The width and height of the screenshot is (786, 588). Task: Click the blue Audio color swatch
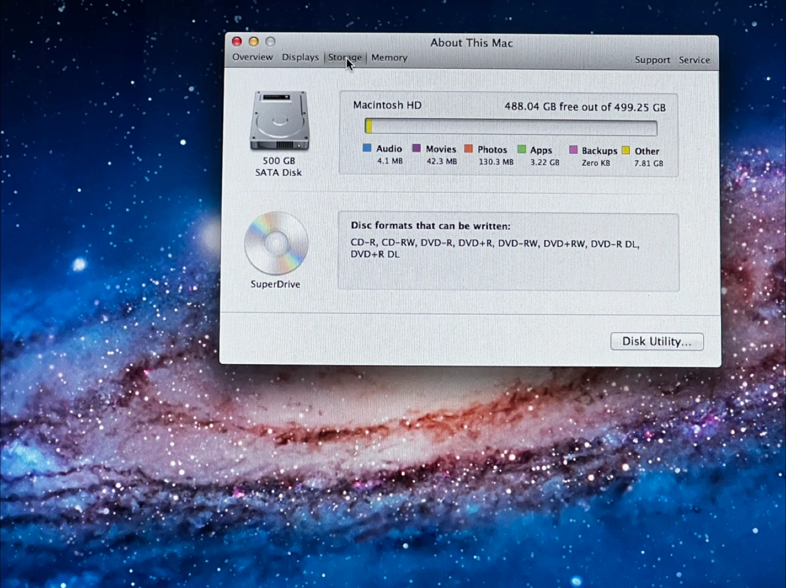(x=367, y=148)
